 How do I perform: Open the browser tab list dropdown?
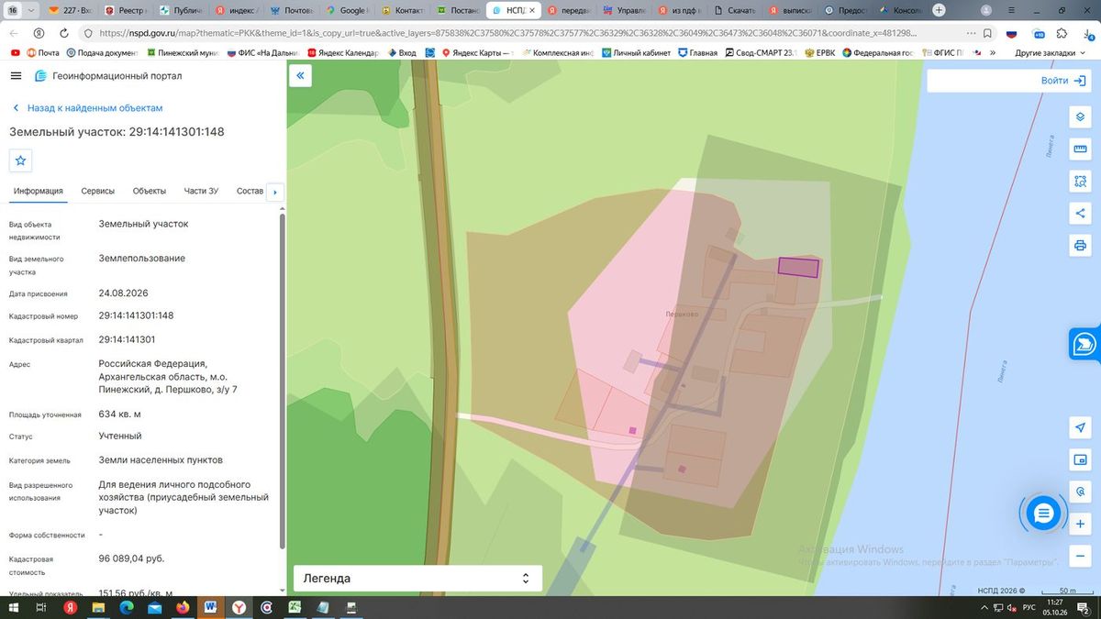pyautogui.click(x=33, y=10)
